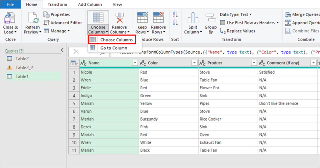The image size is (320, 168).
Task: Click the Derek cell
Action: click(109, 127)
